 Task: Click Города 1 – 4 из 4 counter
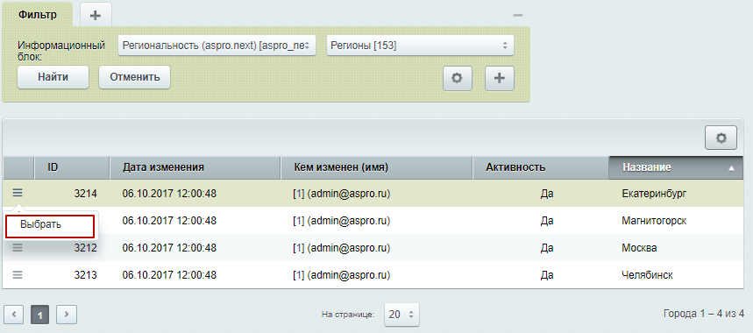click(x=704, y=315)
